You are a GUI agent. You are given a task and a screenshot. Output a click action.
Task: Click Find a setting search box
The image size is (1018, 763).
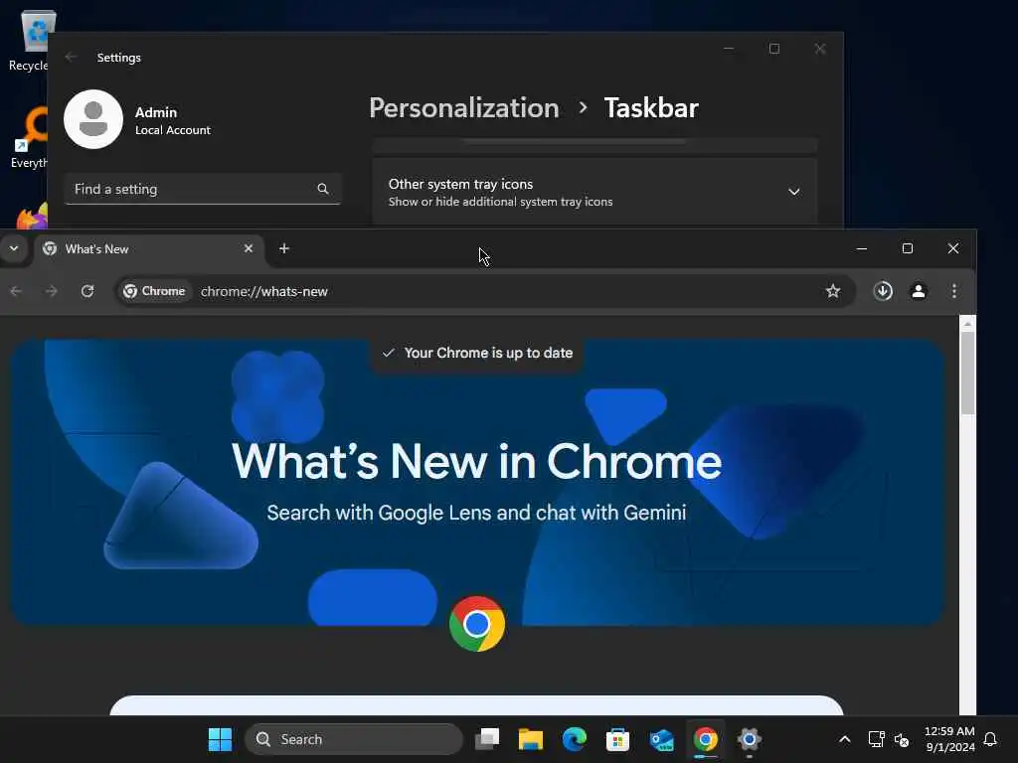coord(202,189)
